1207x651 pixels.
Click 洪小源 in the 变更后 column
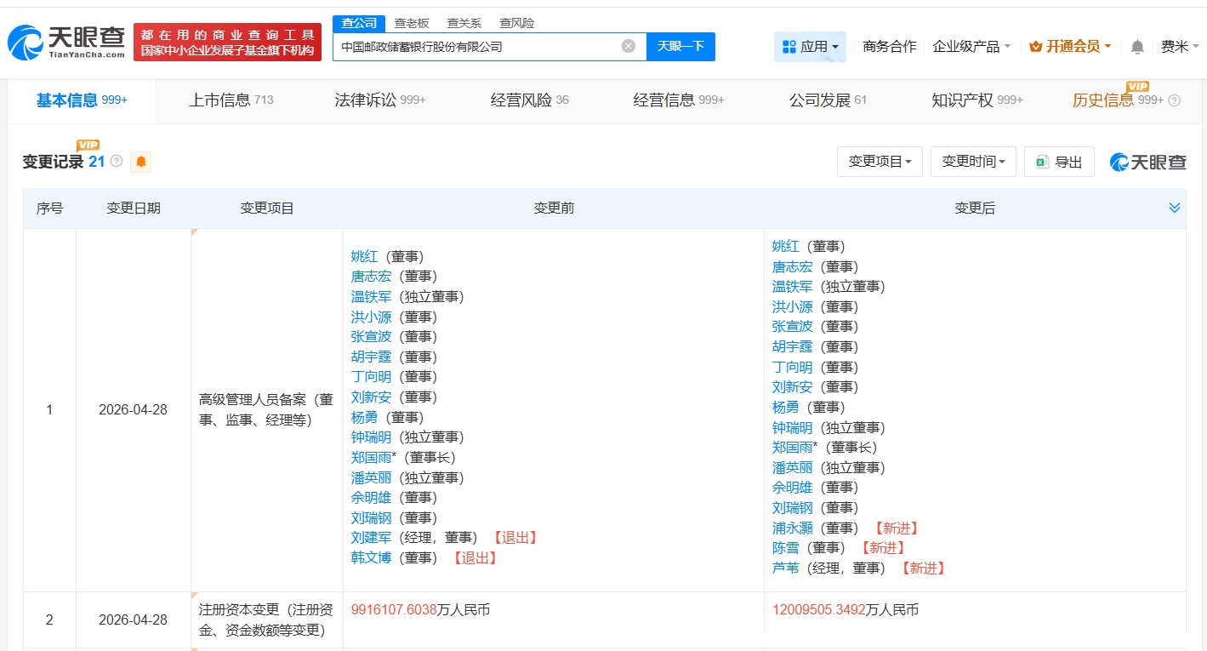(x=793, y=306)
